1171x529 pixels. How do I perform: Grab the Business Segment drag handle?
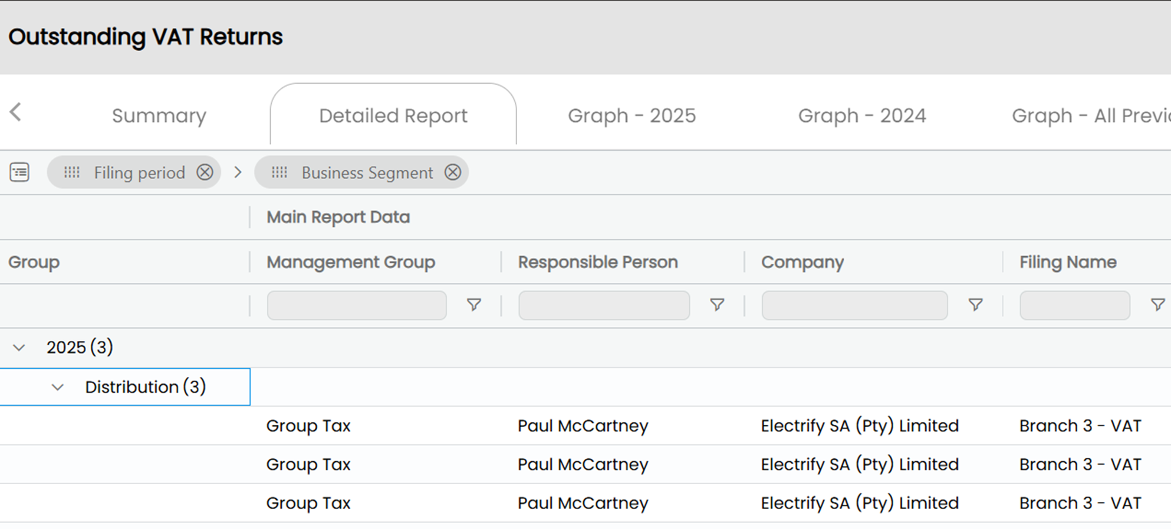click(x=279, y=173)
